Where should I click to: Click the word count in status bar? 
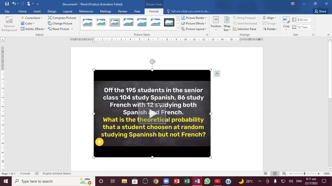25,174
